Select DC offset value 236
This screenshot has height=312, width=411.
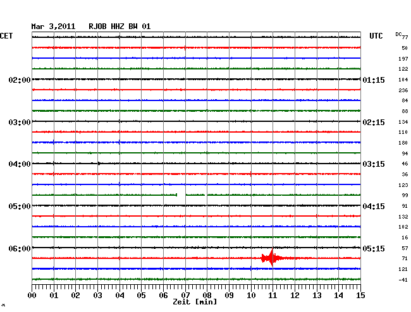(x=403, y=90)
